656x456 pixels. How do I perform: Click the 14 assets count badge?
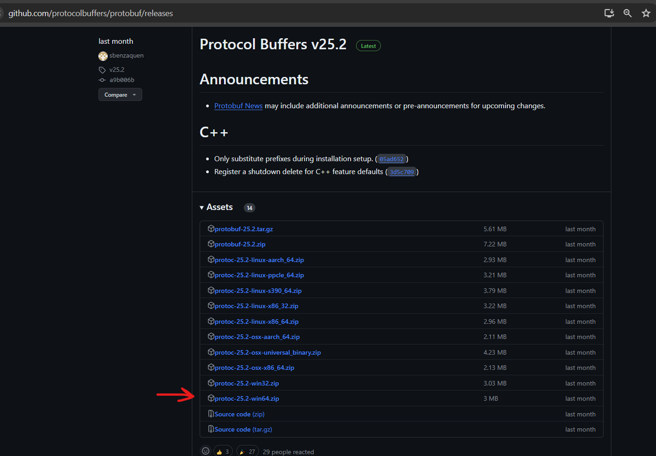(249, 208)
